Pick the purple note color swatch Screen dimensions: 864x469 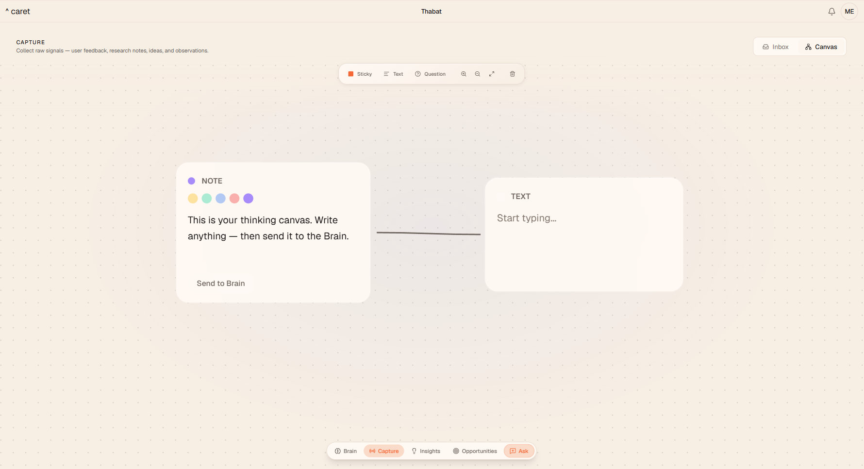coord(249,199)
